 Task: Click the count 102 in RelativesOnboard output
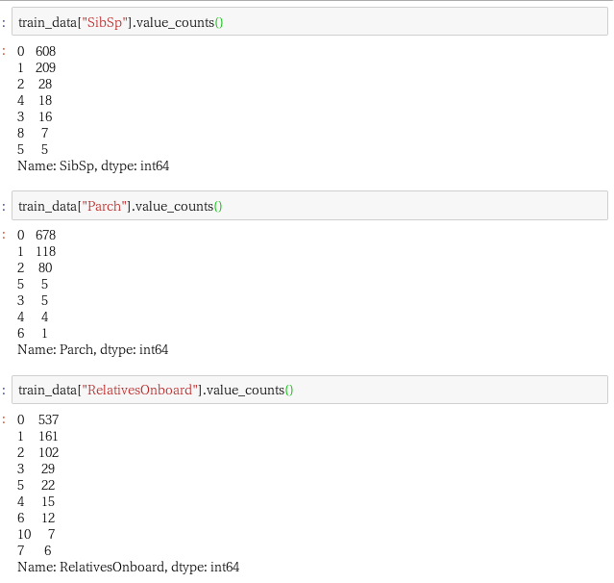pyautogui.click(x=49, y=453)
